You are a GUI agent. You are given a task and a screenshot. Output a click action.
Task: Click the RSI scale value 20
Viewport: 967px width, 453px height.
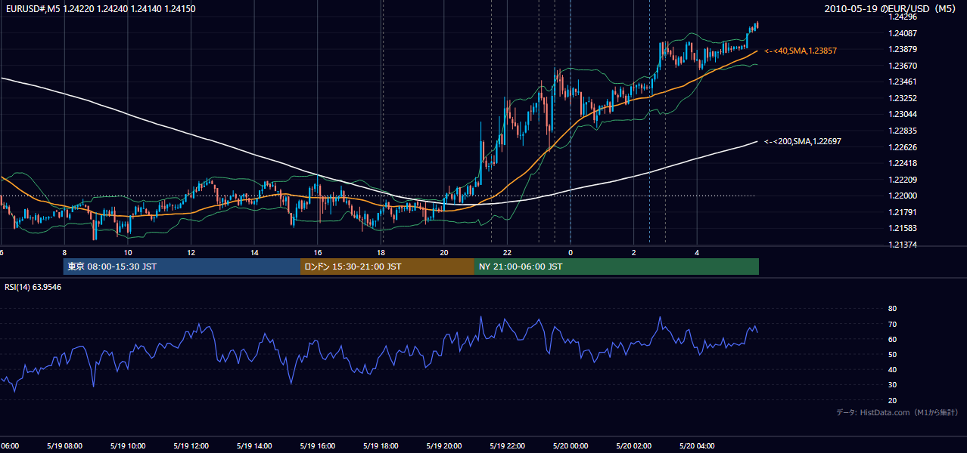(x=892, y=400)
